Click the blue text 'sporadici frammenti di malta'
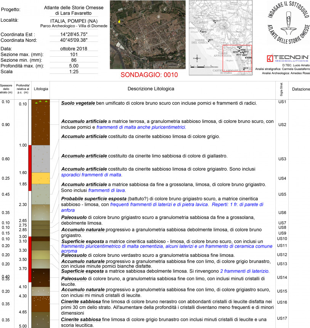The height and width of the screenshot is (328, 310). [91, 175]
